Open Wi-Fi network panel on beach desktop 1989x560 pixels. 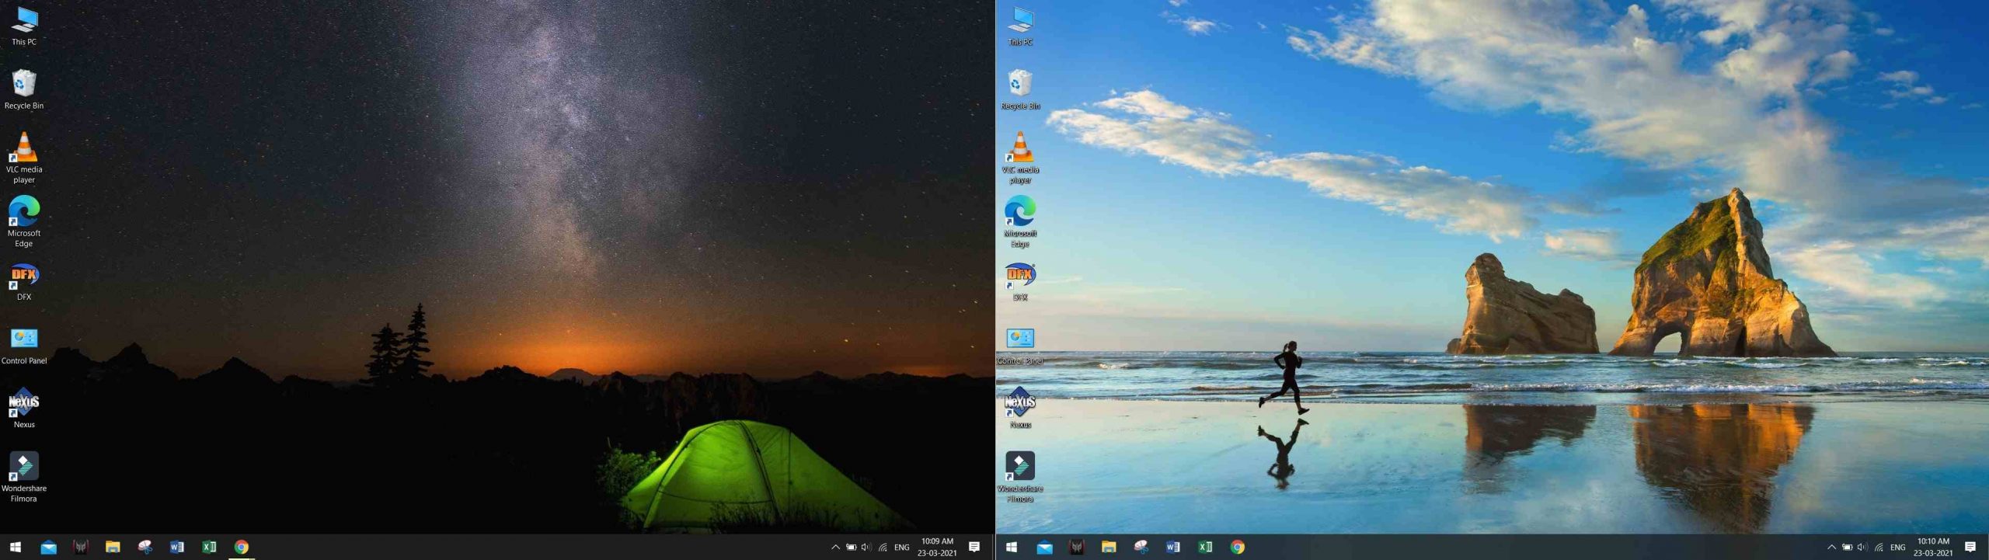(x=1879, y=547)
